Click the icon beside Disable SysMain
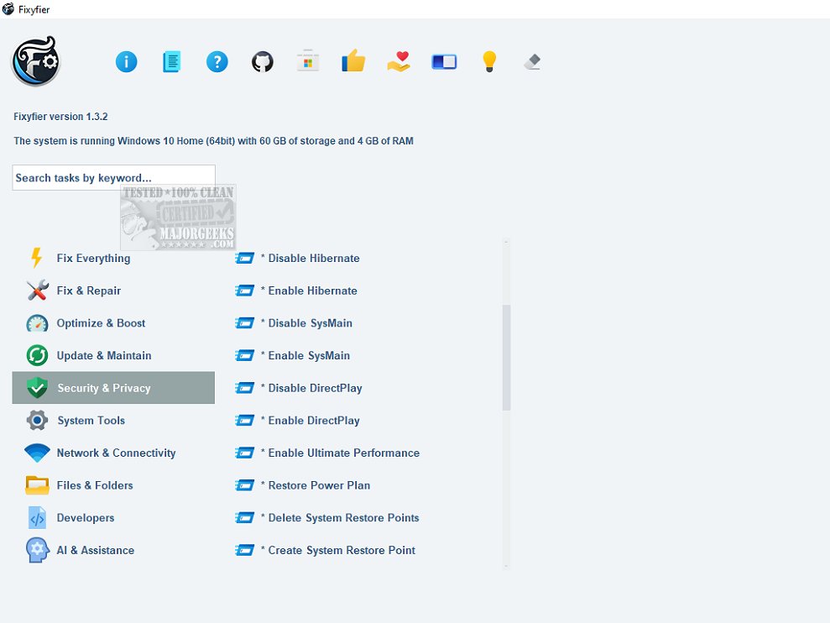The width and height of the screenshot is (830, 623). point(244,323)
